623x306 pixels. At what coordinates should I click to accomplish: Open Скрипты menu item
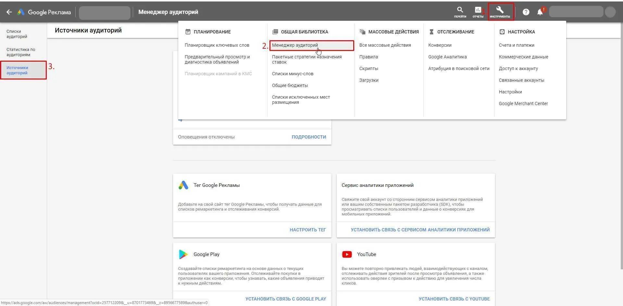(369, 68)
